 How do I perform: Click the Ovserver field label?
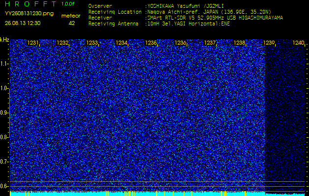(100, 6)
